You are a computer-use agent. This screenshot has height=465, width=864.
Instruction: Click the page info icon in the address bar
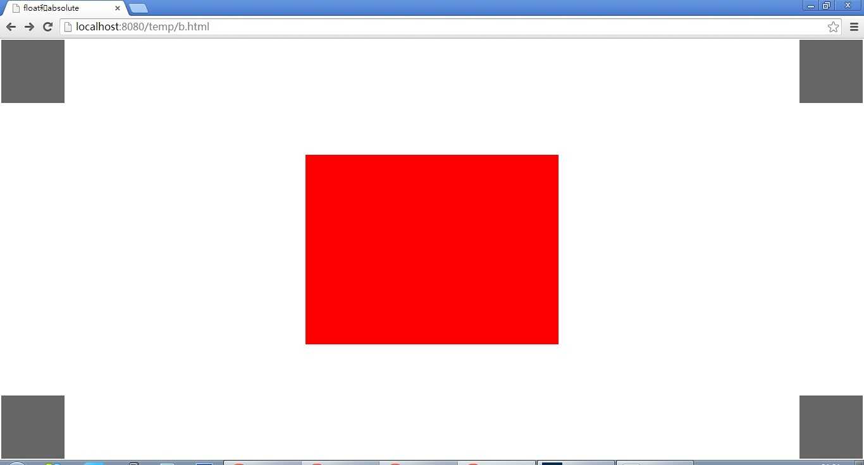(x=68, y=27)
